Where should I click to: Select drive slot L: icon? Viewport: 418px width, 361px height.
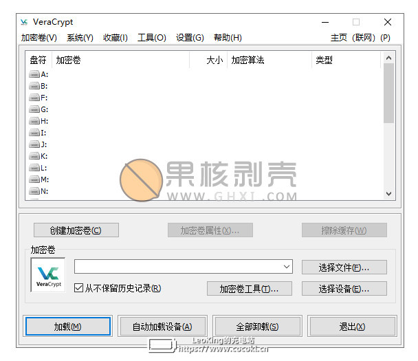click(x=34, y=168)
